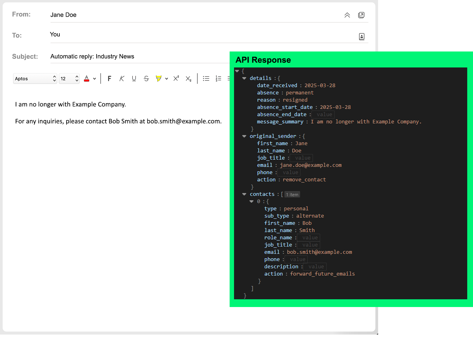The height and width of the screenshot is (353, 473).
Task: Click the Subject field text
Action: pos(92,56)
